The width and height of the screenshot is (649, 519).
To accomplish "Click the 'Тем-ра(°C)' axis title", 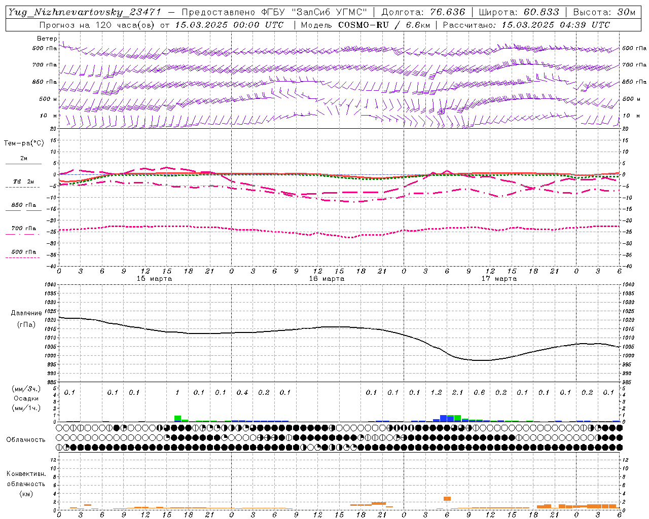I will [x=24, y=143].
